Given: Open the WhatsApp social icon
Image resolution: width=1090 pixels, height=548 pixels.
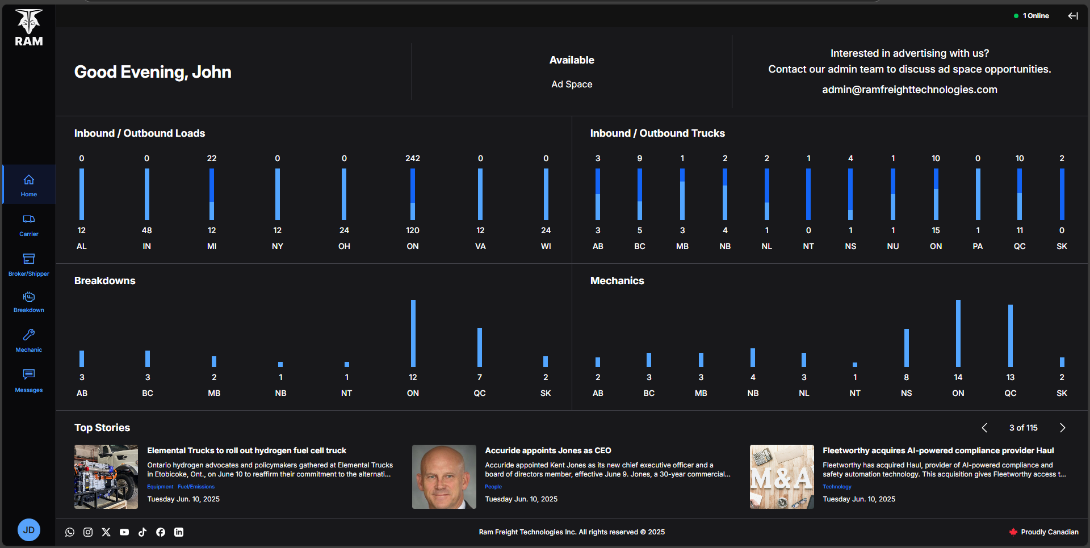Looking at the screenshot, I should [x=70, y=532].
